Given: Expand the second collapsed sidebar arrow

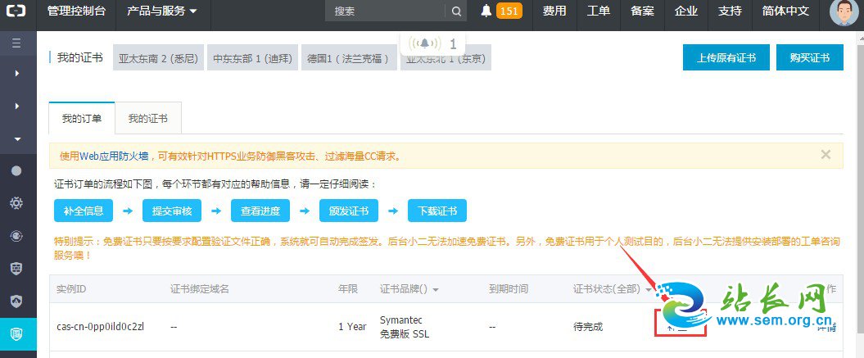Looking at the screenshot, I should (17, 106).
